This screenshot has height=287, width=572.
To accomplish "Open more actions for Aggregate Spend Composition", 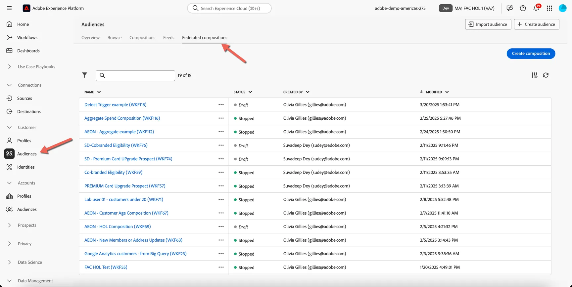I will [x=221, y=118].
